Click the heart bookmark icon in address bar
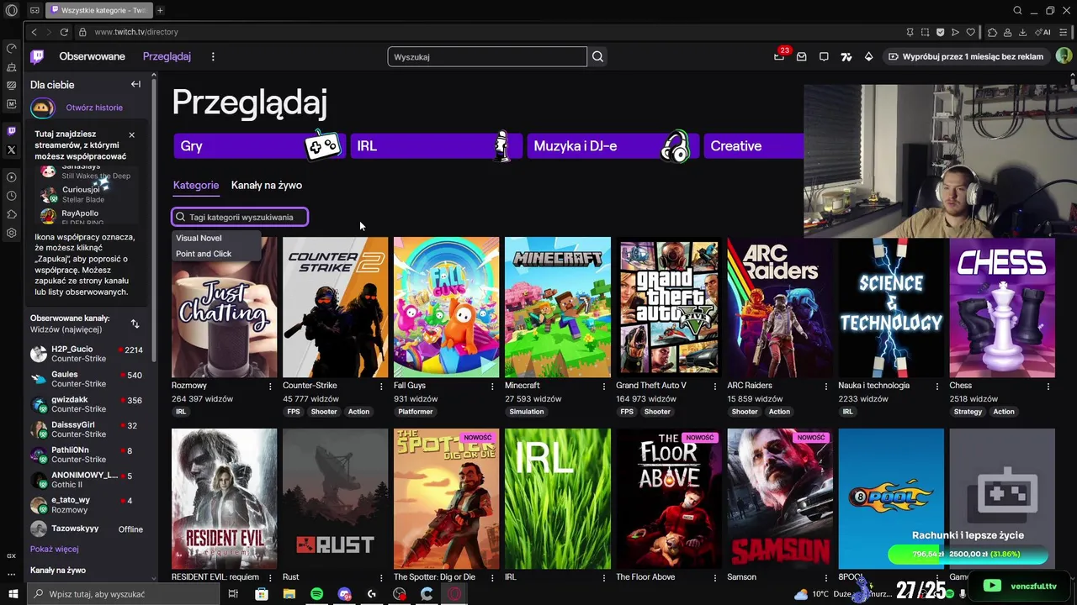This screenshot has width=1077, height=605. pos(970,32)
